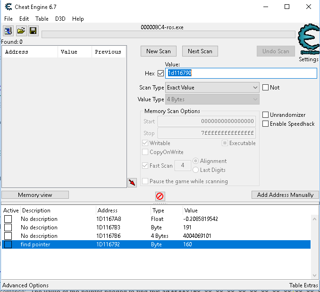Click the address table scroll-down arrow
Viewport: 320px width, 292px height.
[x=314, y=276]
